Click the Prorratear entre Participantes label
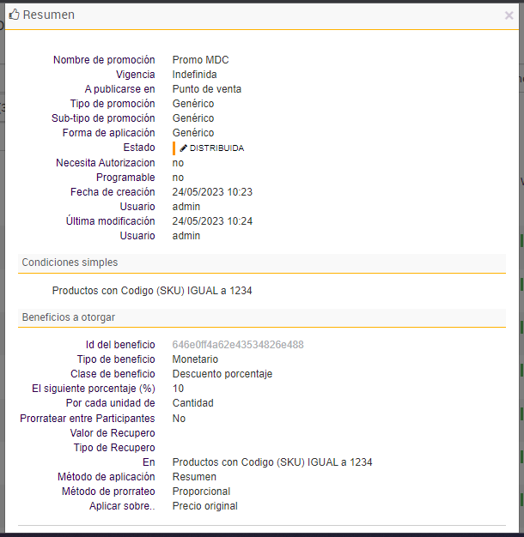Viewport: 524px width, 537px height. click(x=88, y=418)
